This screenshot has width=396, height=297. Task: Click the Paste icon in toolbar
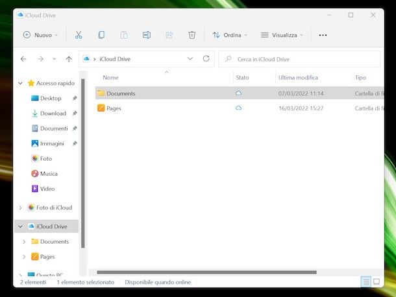[124, 35]
